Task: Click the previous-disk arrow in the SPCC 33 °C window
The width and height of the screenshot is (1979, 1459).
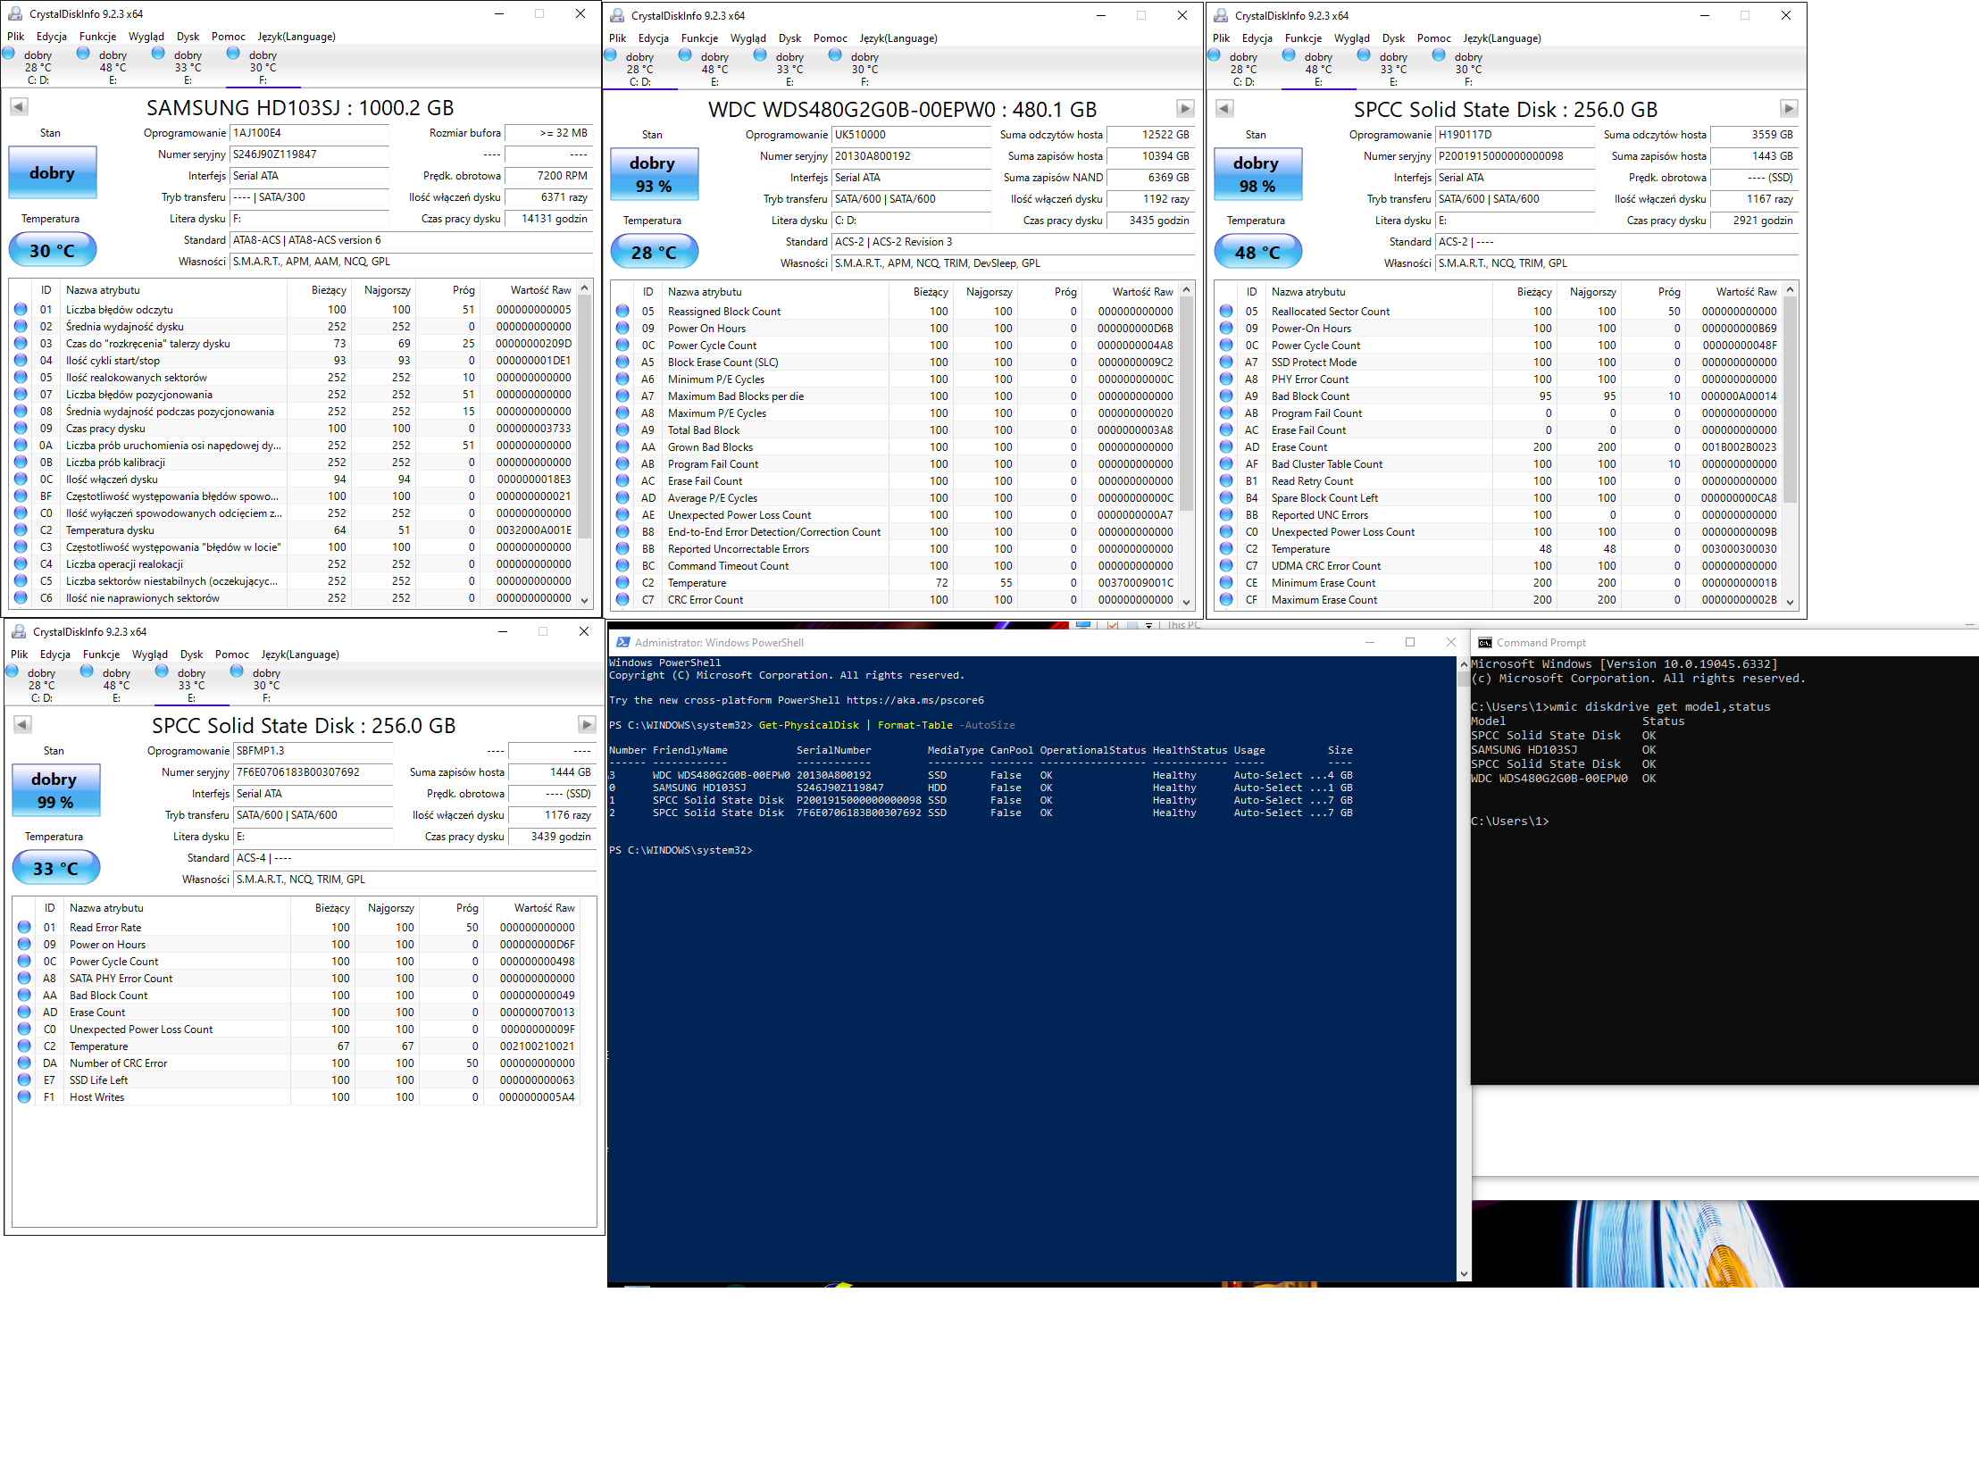Action: point(22,725)
